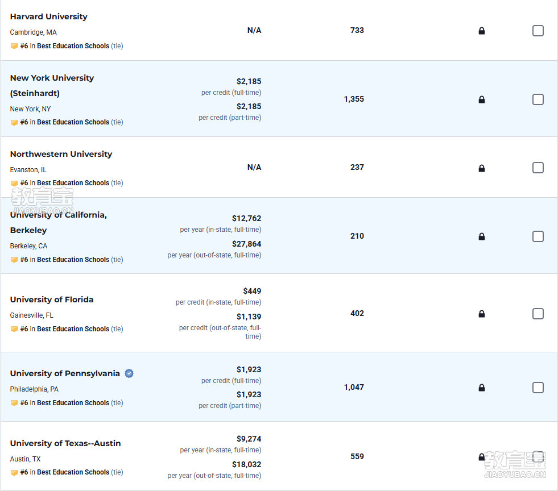Click the lock icon in University of Florida row

[x=481, y=314]
